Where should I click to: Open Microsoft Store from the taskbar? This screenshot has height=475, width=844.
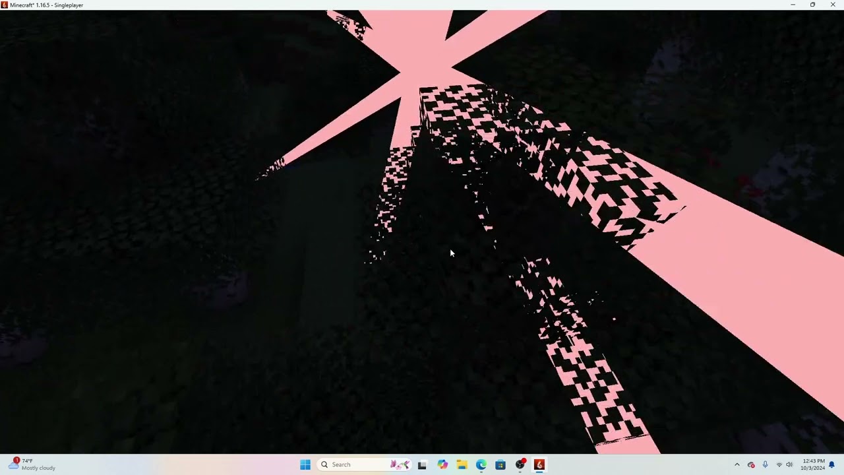click(x=500, y=464)
